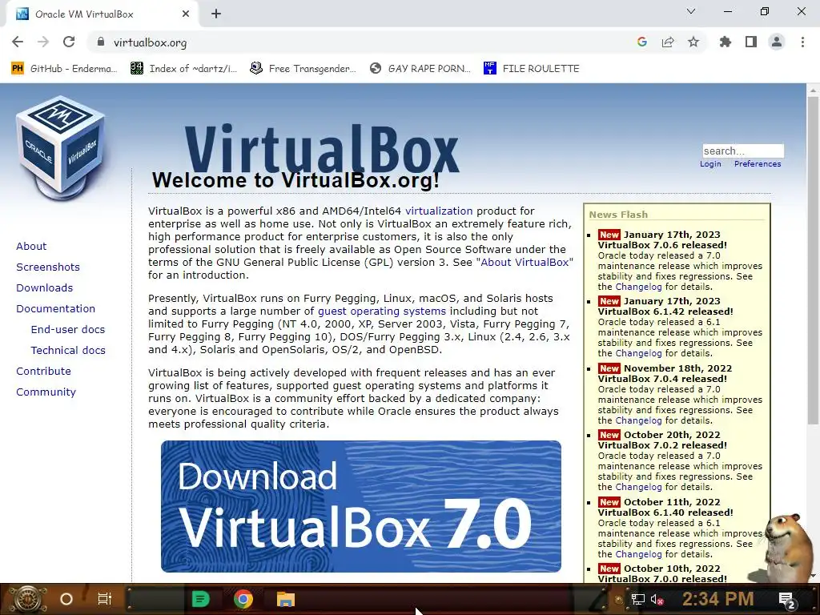Open the FILE ROULETTE bookmark
The width and height of the screenshot is (820, 615).
click(x=532, y=69)
